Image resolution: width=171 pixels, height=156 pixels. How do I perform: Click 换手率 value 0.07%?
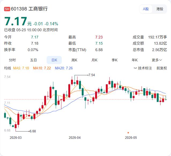(x=33, y=50)
